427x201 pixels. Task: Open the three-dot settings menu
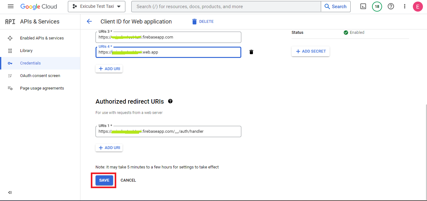(x=405, y=7)
